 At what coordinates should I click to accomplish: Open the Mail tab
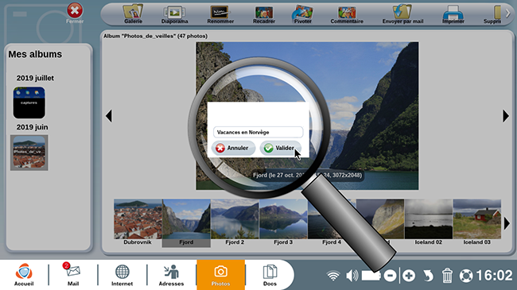73,274
